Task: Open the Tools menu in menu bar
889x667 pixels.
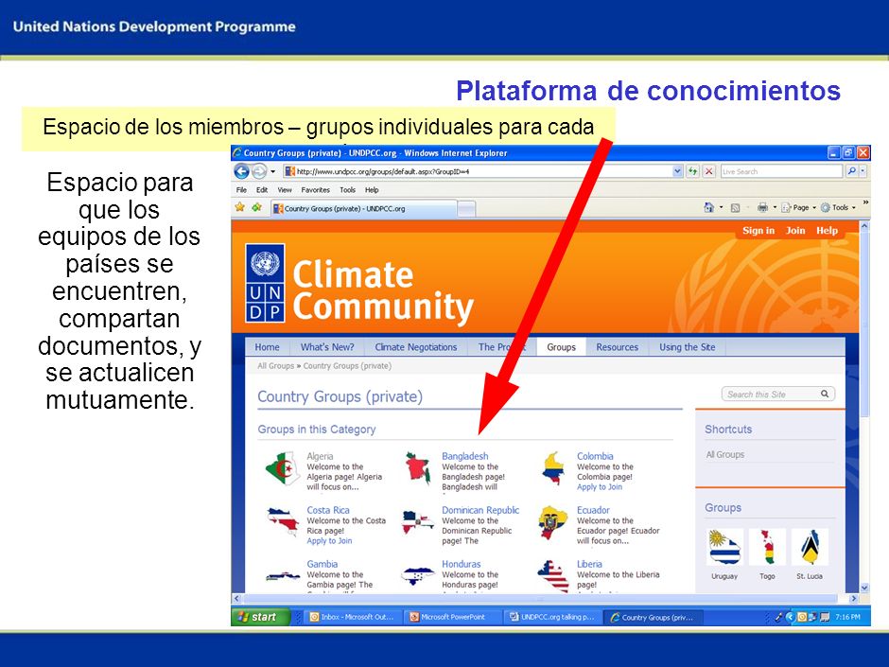Action: pos(347,190)
